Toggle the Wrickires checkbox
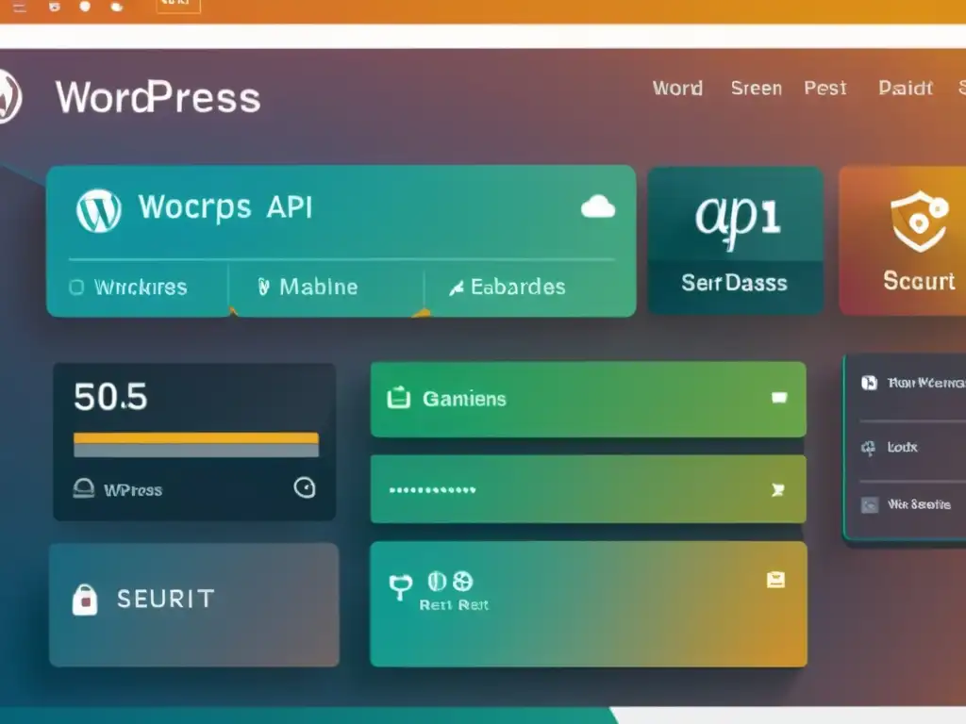 [76, 287]
